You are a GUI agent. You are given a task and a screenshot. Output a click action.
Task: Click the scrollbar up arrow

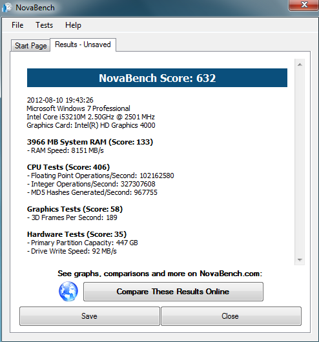pyautogui.click(x=300, y=65)
